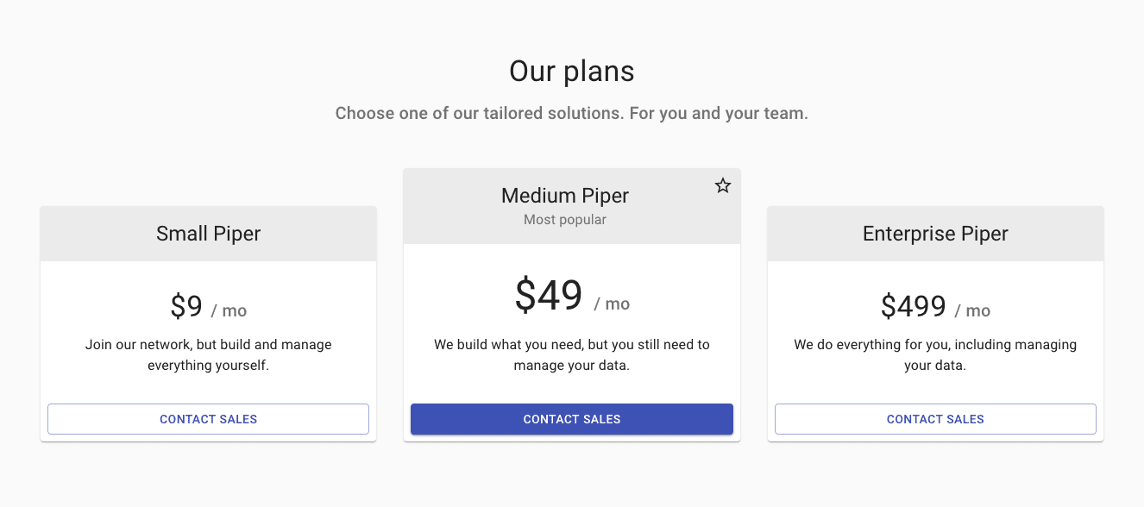The width and height of the screenshot is (1144, 507).
Task: Click the 'Our plans' page heading
Action: 572,71
